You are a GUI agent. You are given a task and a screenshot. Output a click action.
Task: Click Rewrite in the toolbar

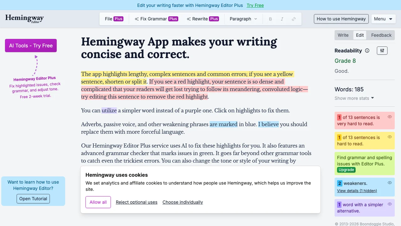202,19
